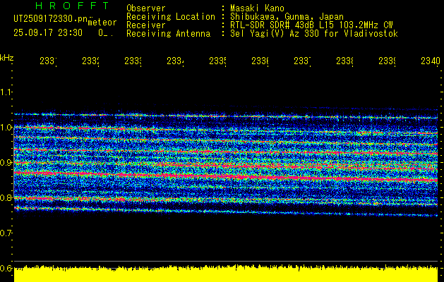Click the 1.0 frequency axis label
Viewport: 444px width, 282px height.
(6, 128)
